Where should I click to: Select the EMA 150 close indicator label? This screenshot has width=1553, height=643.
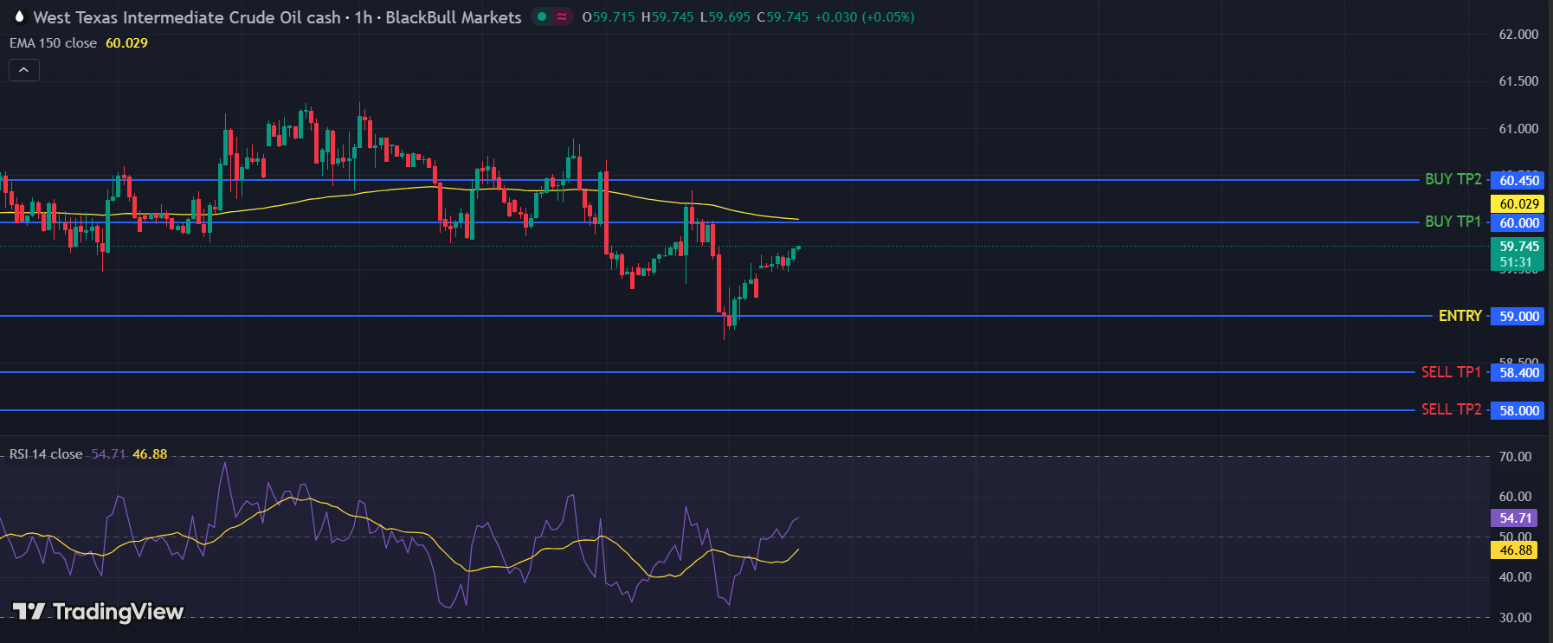pos(53,43)
